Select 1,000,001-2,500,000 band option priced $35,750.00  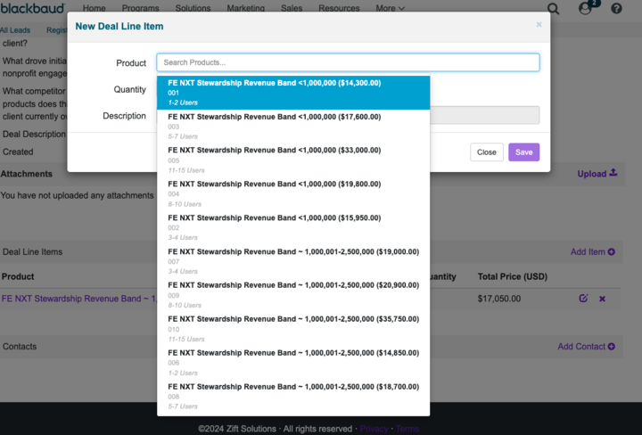(293, 329)
